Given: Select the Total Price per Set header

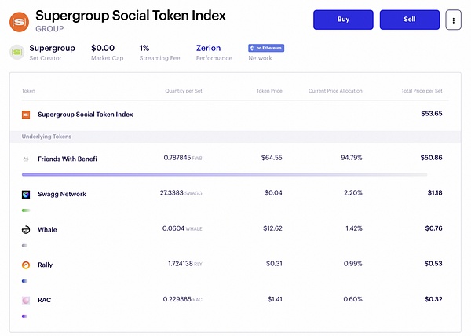Looking at the screenshot, I should [422, 91].
